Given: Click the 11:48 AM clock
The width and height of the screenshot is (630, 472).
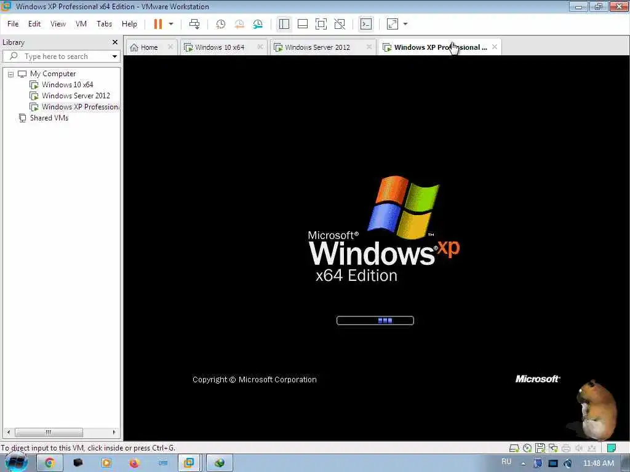Looking at the screenshot, I should tap(598, 463).
